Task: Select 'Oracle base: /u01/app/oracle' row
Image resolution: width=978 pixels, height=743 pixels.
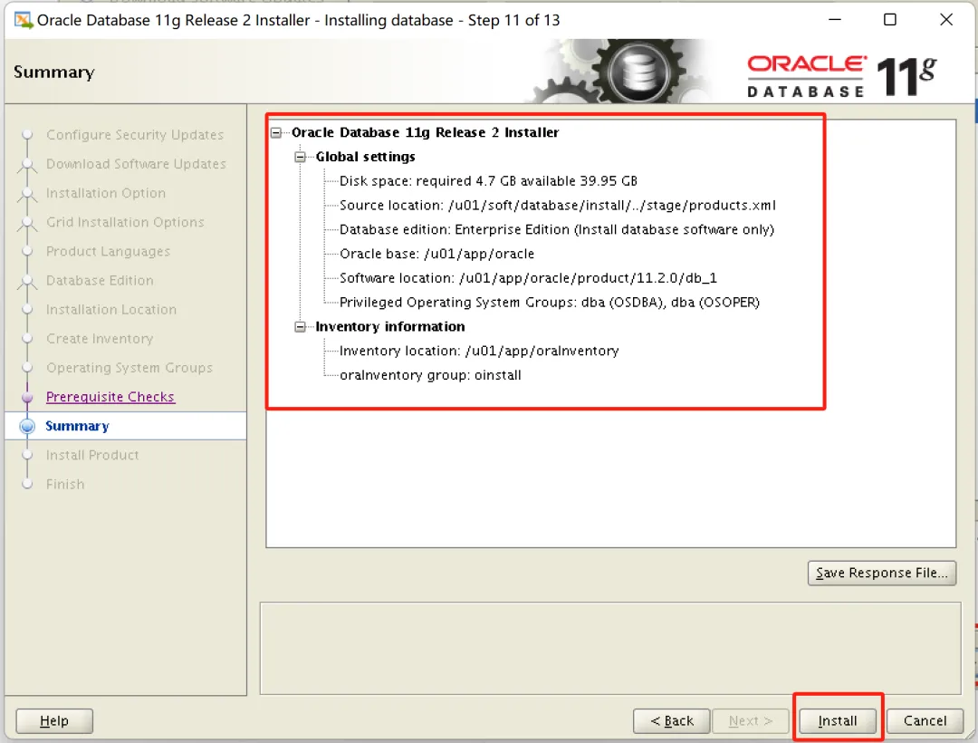Action: (436, 254)
